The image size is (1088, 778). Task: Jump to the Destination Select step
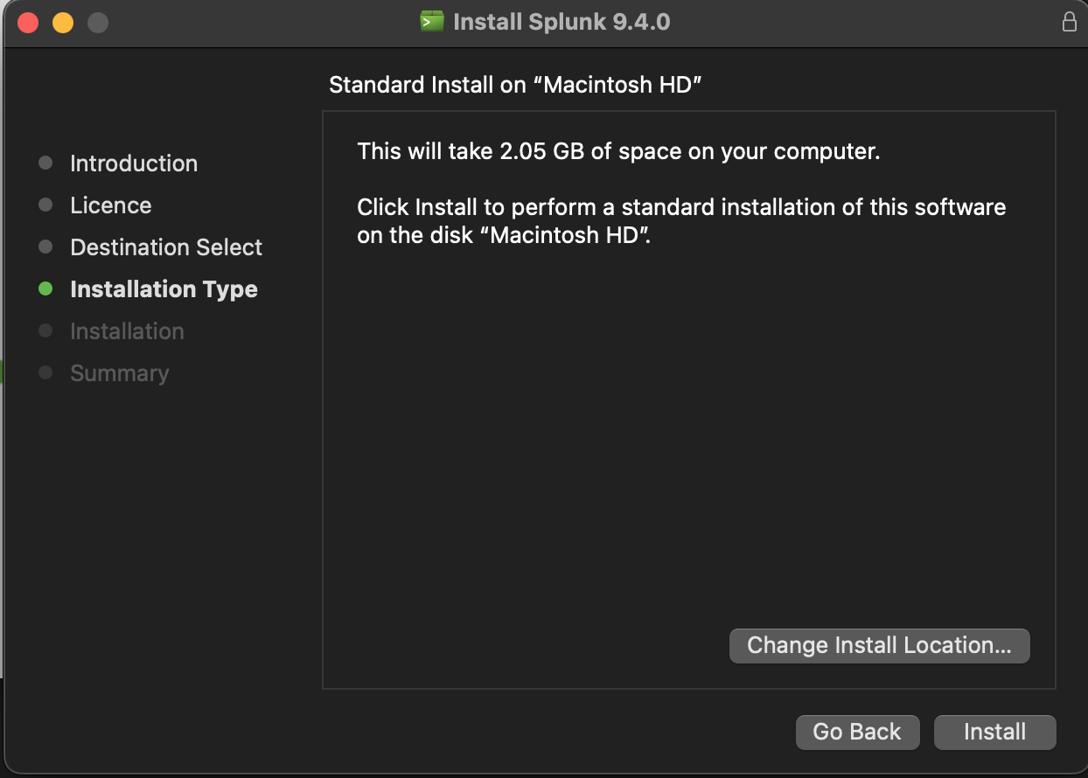pos(166,247)
